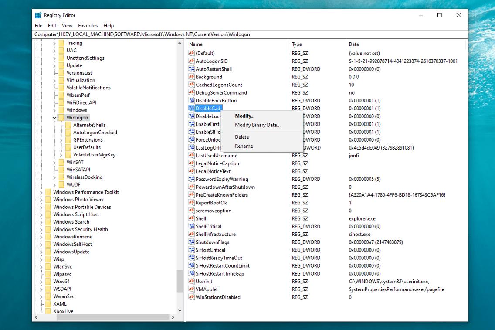This screenshot has width=495, height=330.
Task: Expand the WinSAT tree node
Action: coord(54,162)
